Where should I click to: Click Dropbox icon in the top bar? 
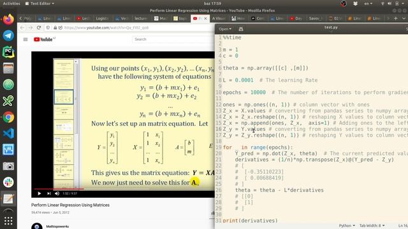click(x=356, y=3)
